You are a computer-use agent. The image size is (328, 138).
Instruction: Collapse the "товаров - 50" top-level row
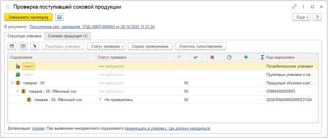(12, 83)
